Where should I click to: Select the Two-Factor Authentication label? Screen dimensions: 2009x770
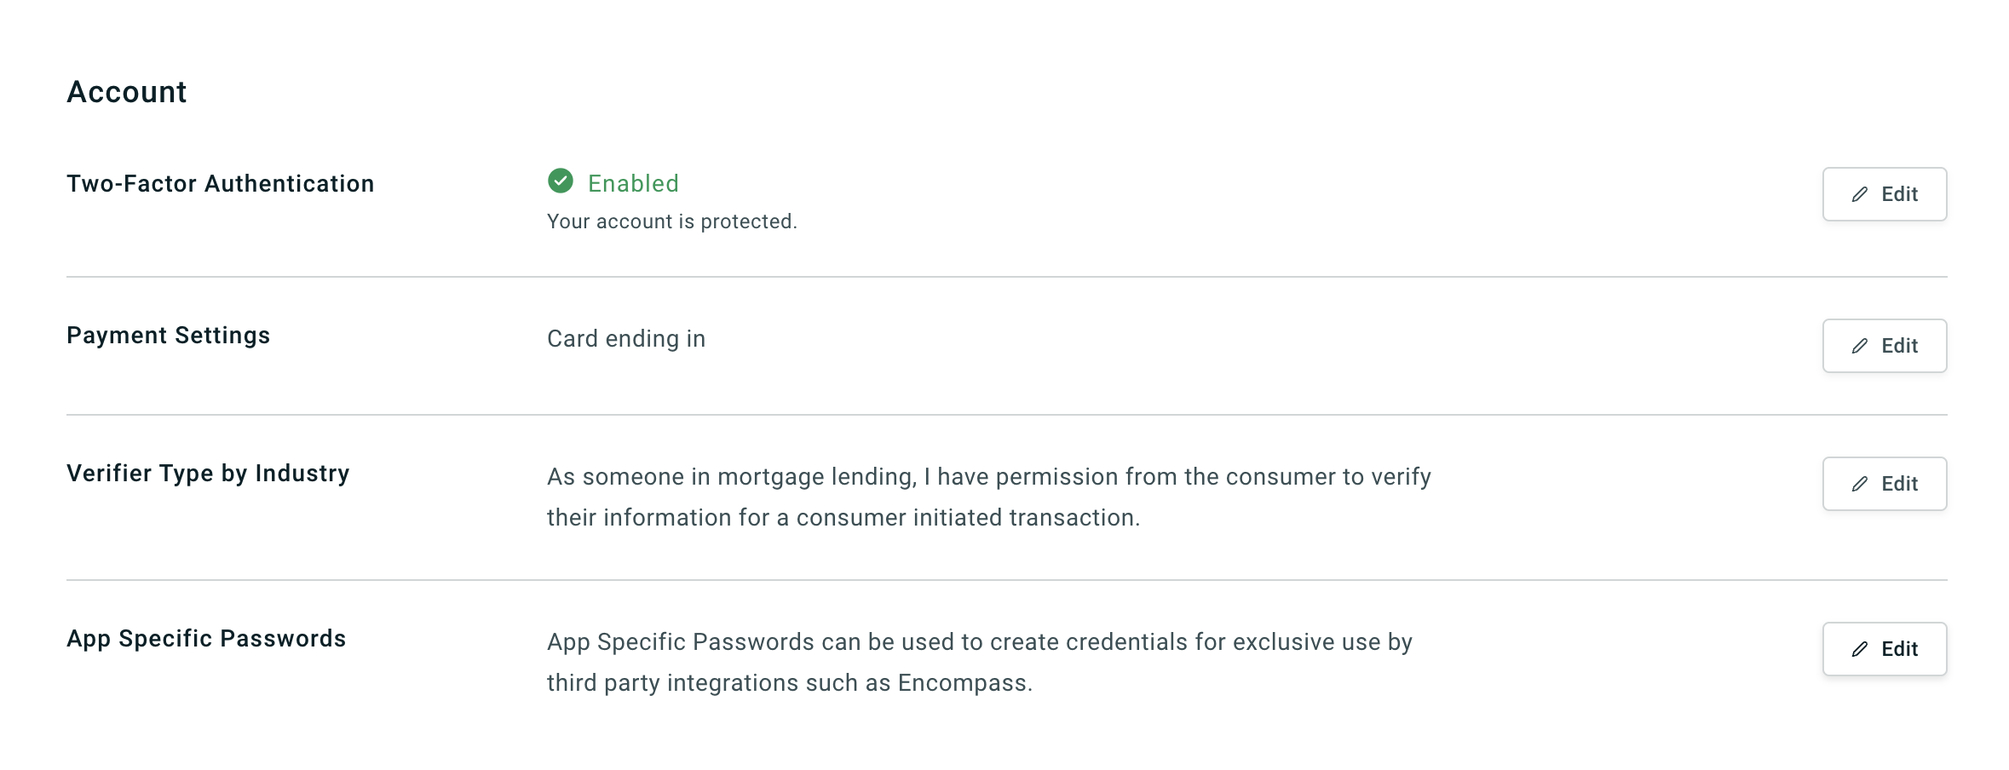point(221,184)
